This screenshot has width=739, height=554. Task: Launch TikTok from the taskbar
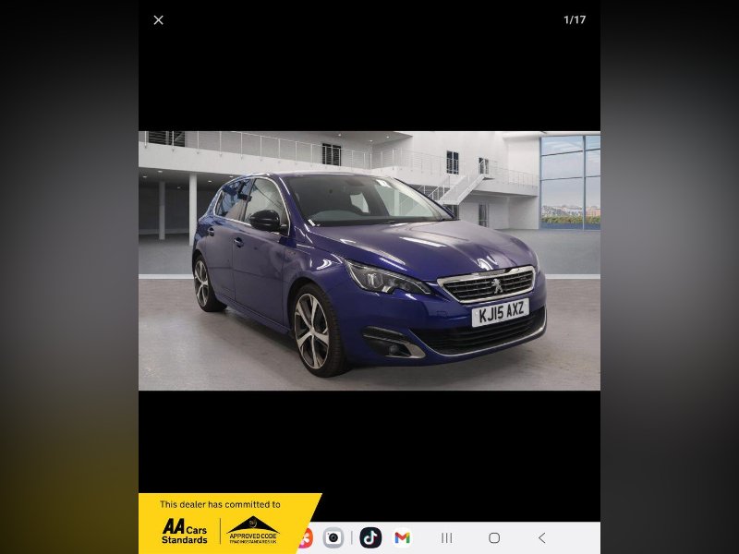(x=370, y=537)
